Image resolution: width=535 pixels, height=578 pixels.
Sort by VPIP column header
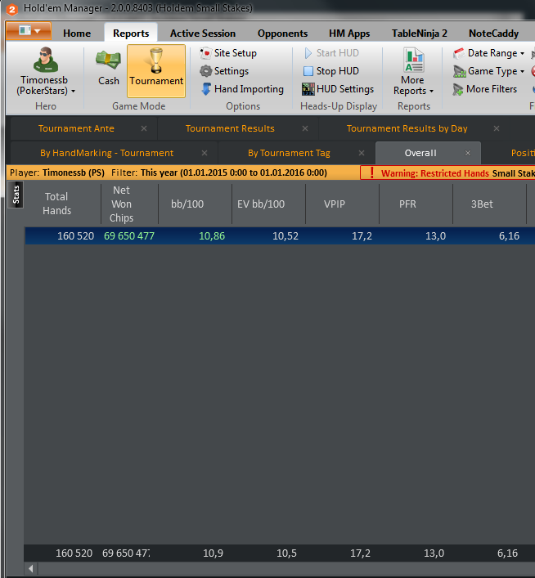click(335, 204)
